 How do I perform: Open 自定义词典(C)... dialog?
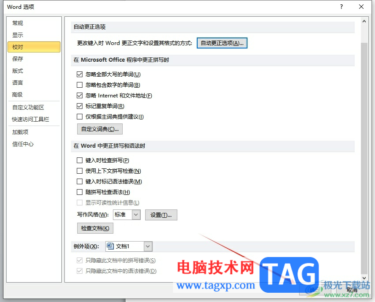100,129
